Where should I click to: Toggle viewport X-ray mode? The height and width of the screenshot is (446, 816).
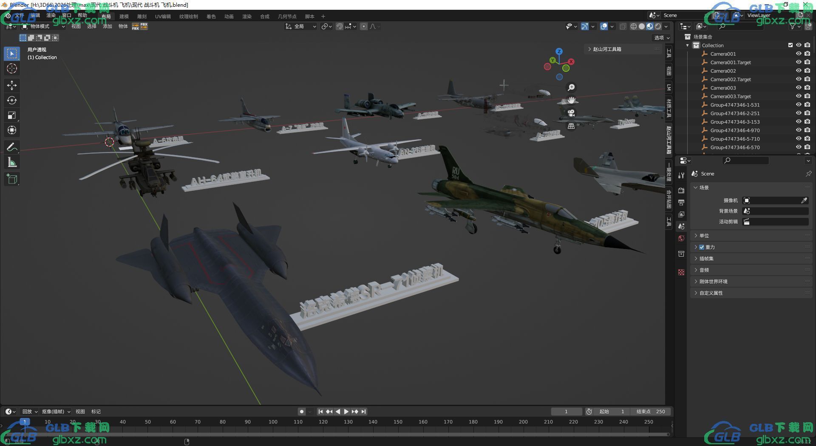[x=623, y=26]
